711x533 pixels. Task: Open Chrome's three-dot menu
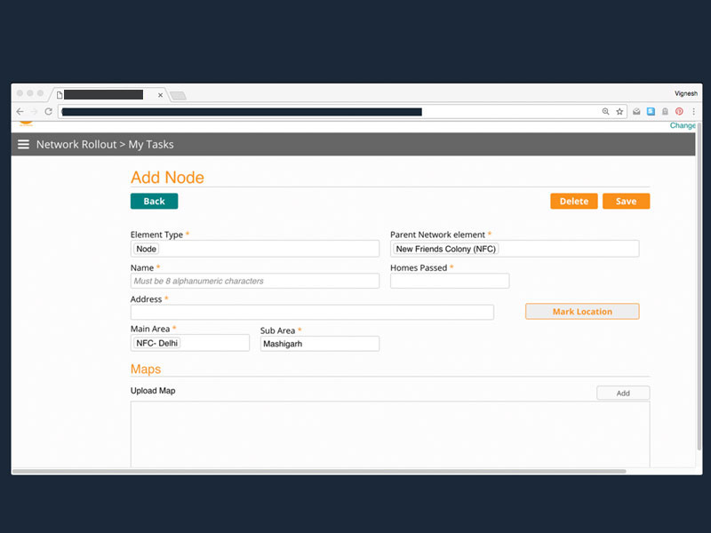693,112
